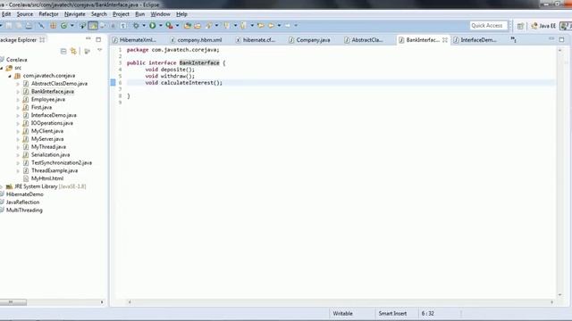The width and height of the screenshot is (572, 321).
Task: Open the Window menu
Action: [160, 14]
